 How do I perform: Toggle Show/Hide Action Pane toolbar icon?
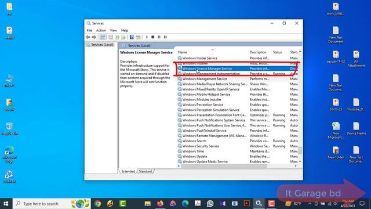pyautogui.click(x=138, y=37)
